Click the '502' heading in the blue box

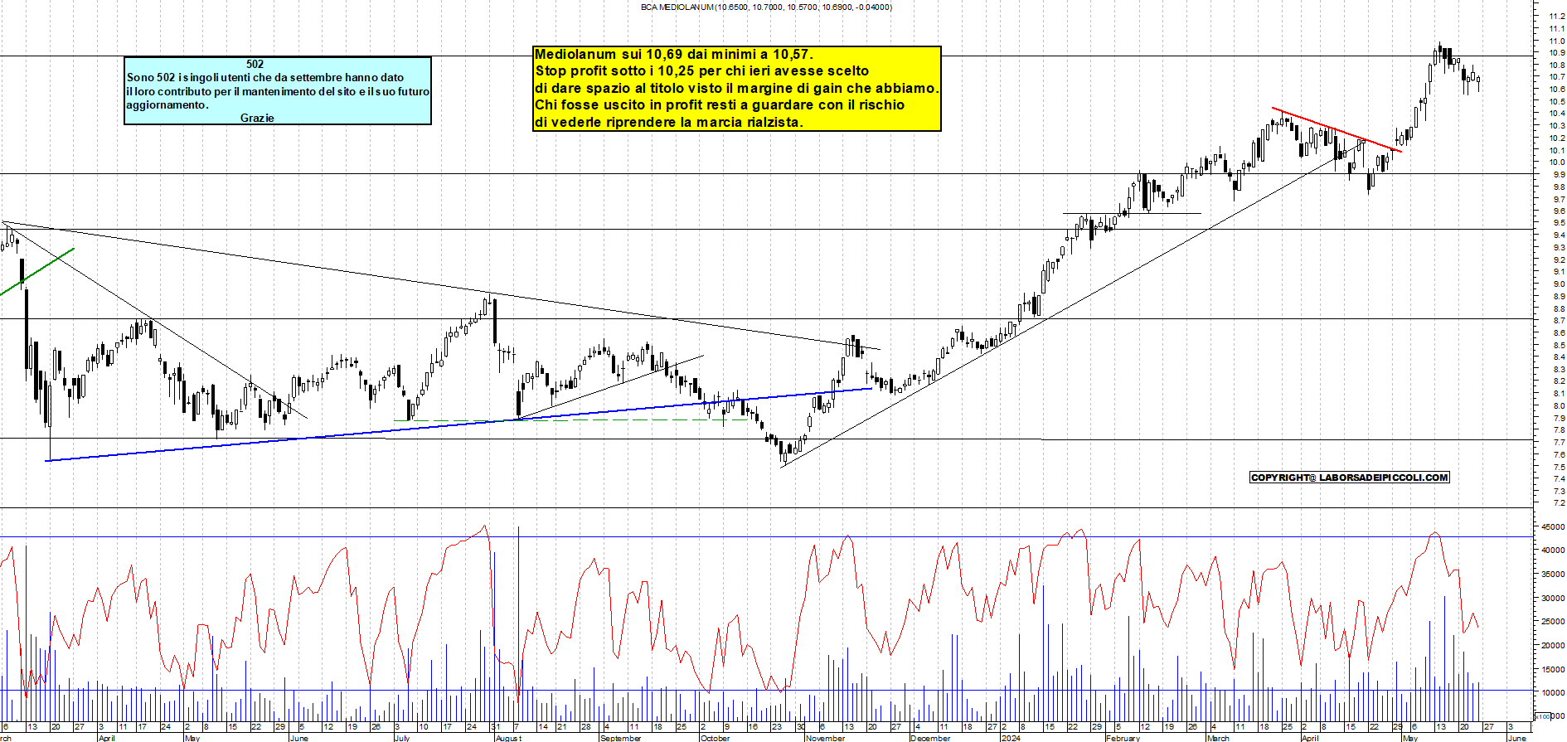click(x=255, y=64)
